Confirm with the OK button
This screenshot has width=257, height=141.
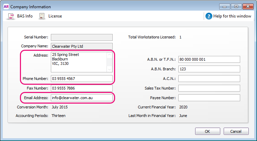(208, 131)
